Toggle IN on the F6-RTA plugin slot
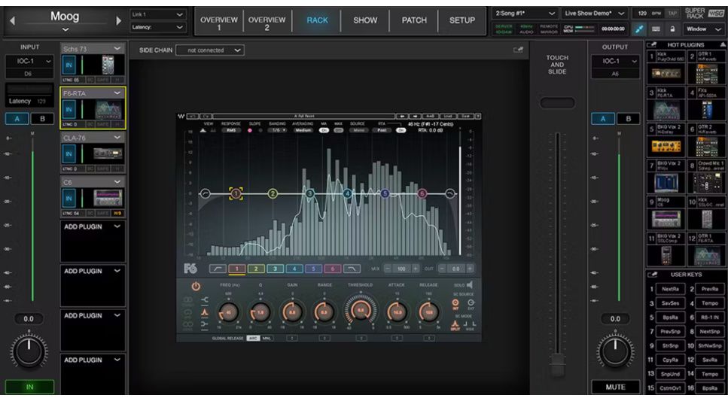Screen dimensions: 728x401 pyautogui.click(x=69, y=110)
